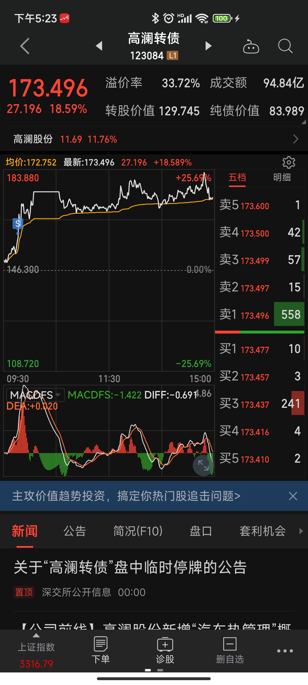The image size is (308, 685).
Task: Tap the MACD indicator sub-chart
Action: pyautogui.click(x=109, y=430)
